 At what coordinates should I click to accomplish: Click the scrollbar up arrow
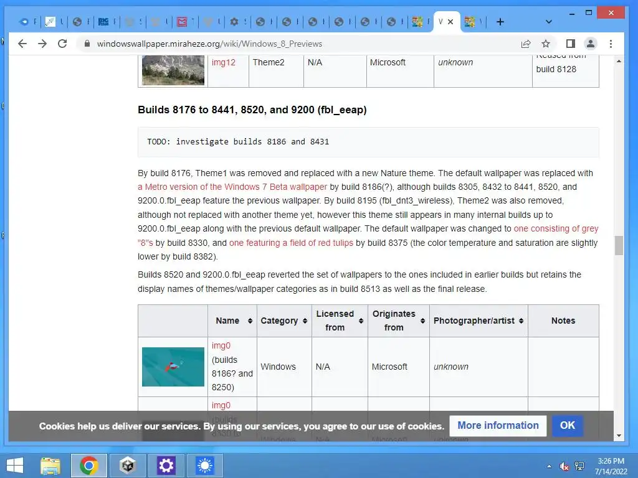tap(619, 61)
